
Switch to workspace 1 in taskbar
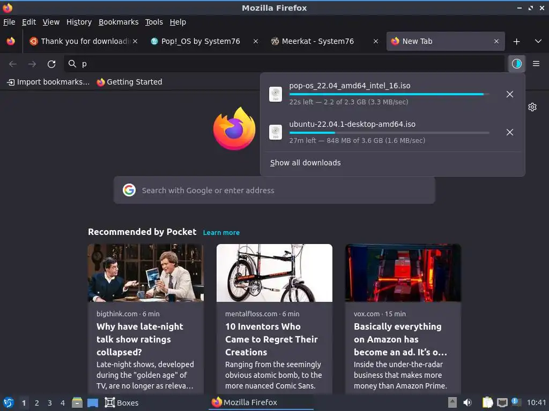point(24,403)
